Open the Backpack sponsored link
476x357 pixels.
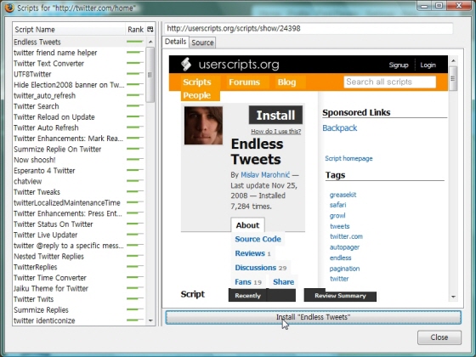click(340, 127)
